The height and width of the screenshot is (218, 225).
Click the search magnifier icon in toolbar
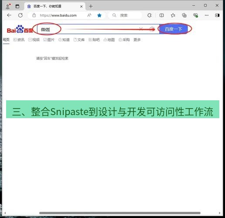[114, 15]
